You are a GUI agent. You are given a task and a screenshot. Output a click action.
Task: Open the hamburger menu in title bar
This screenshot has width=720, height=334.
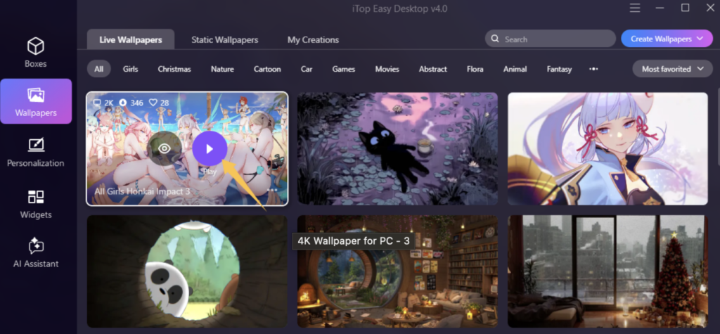[635, 8]
